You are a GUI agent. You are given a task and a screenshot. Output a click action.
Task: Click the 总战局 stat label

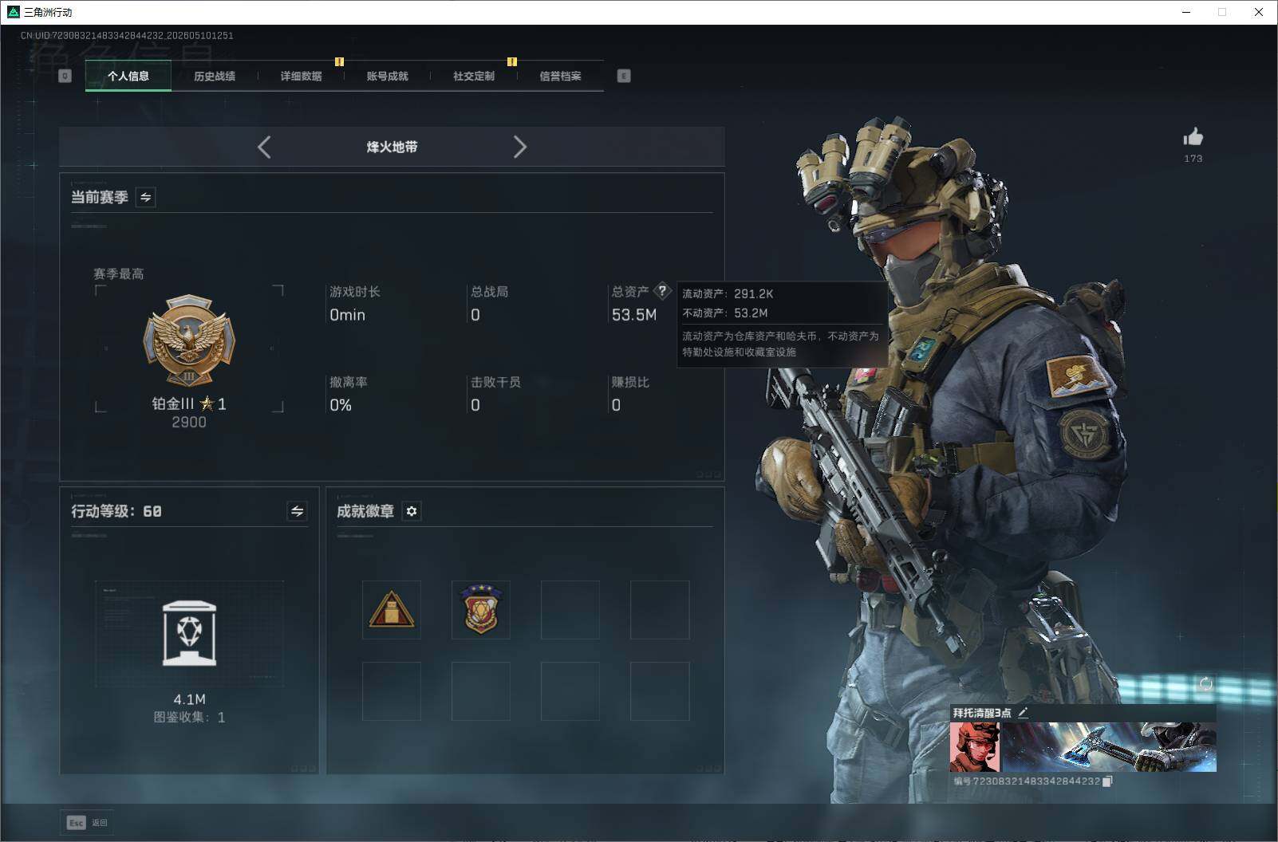click(x=490, y=292)
